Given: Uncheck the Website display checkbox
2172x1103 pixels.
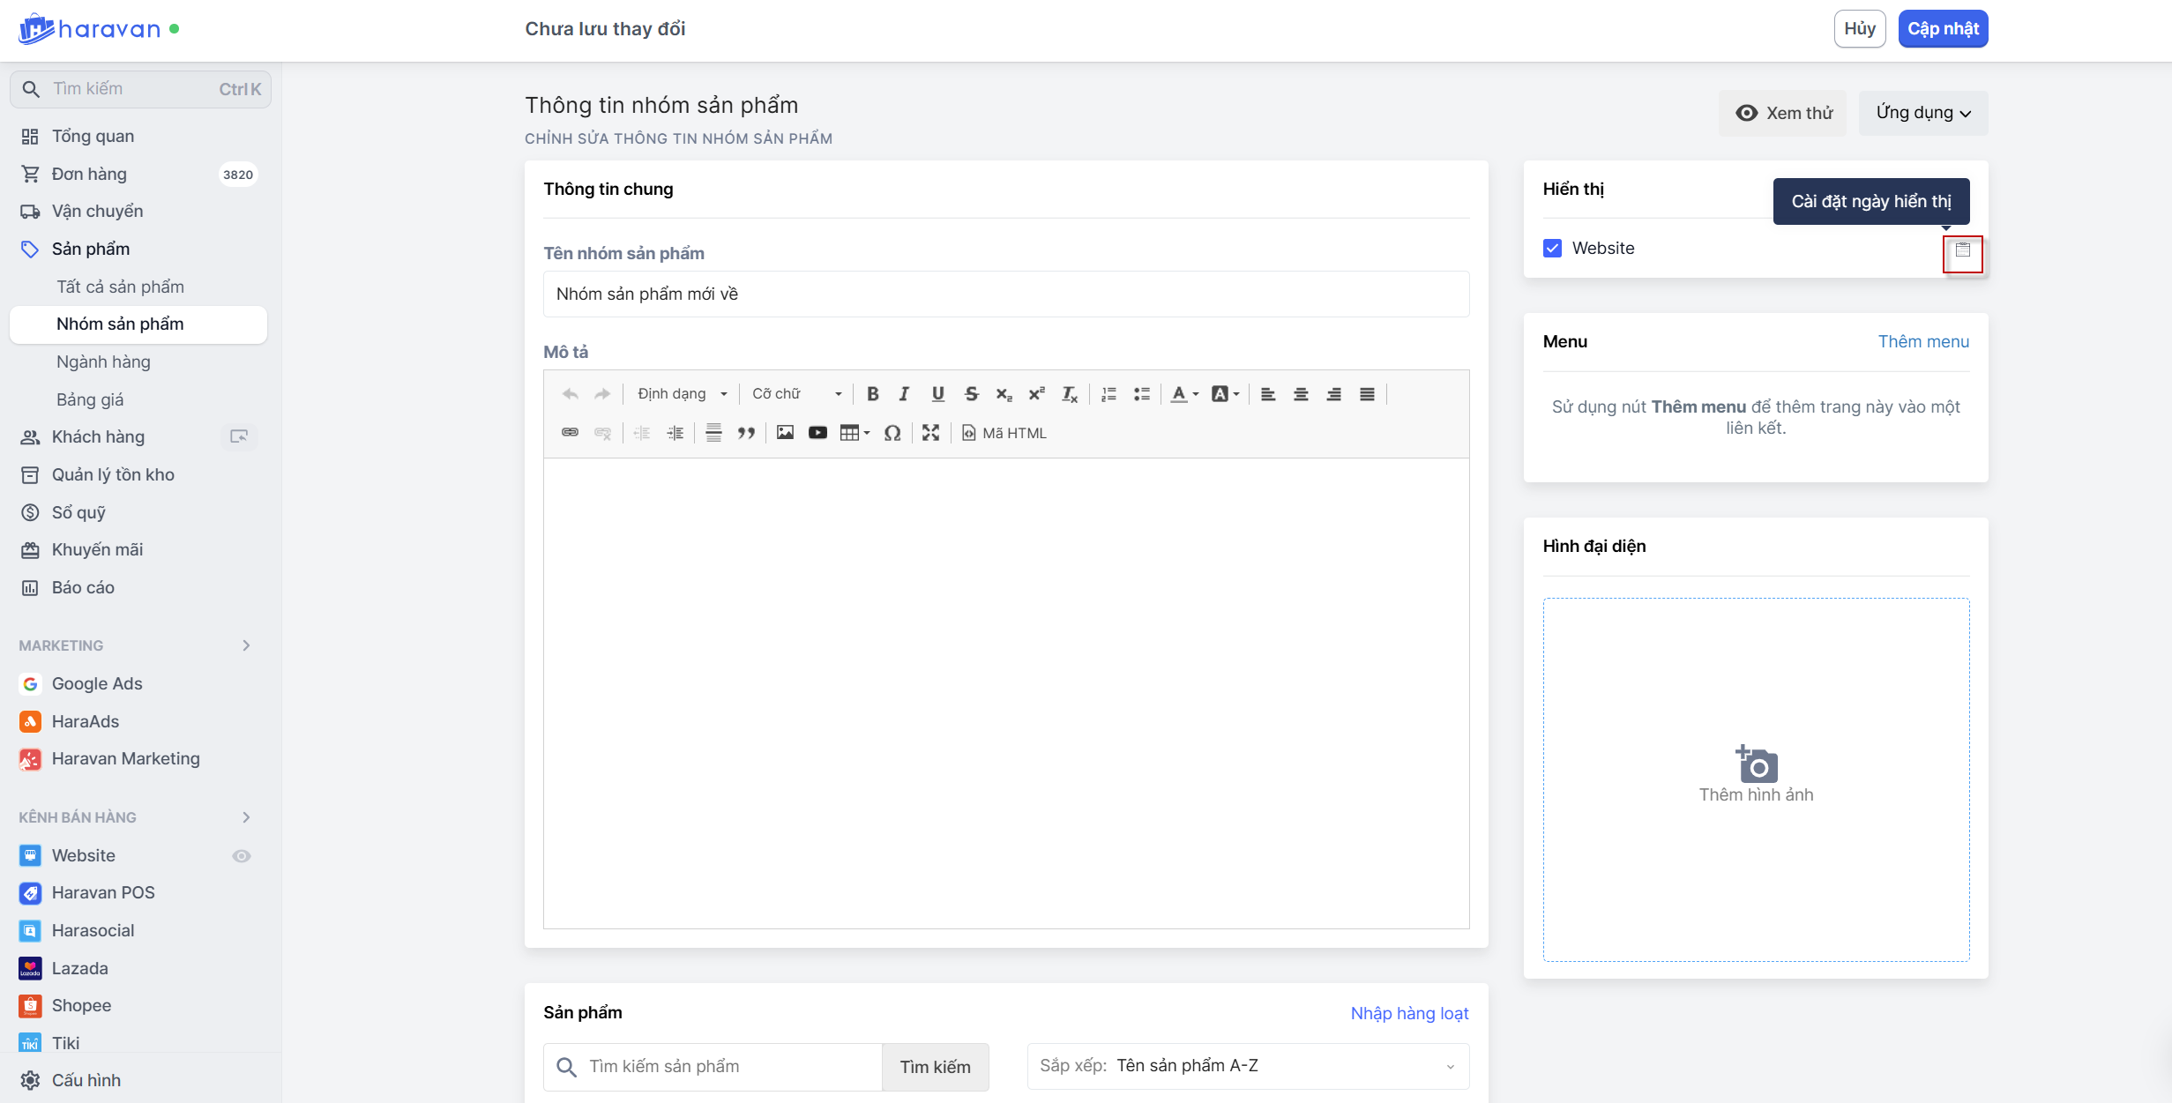Looking at the screenshot, I should point(1553,249).
